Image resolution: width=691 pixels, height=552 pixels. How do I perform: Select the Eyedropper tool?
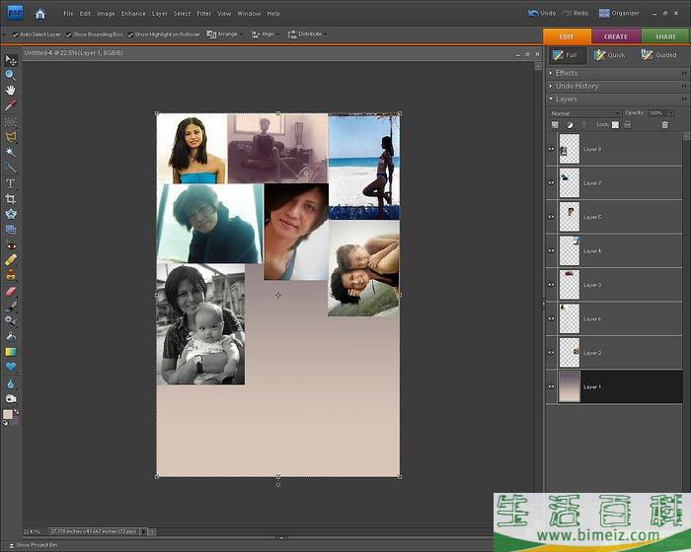point(11,105)
